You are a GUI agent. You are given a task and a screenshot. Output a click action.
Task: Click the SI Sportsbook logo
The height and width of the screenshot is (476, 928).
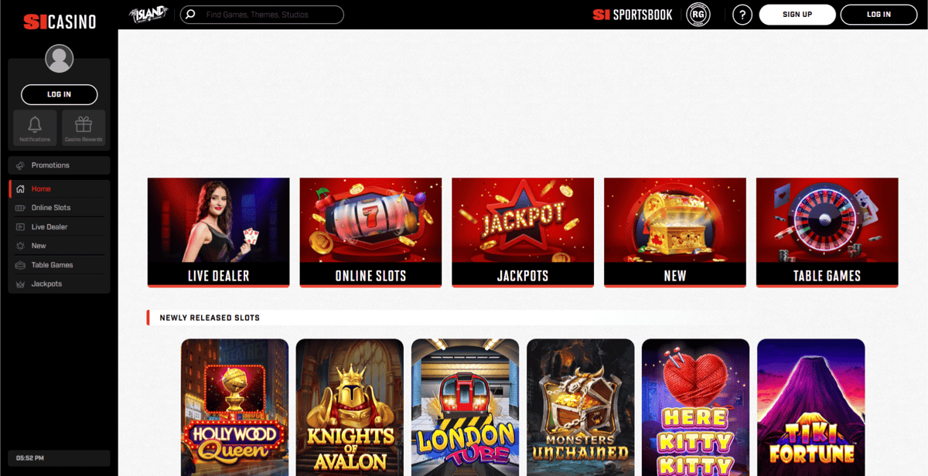coord(633,15)
